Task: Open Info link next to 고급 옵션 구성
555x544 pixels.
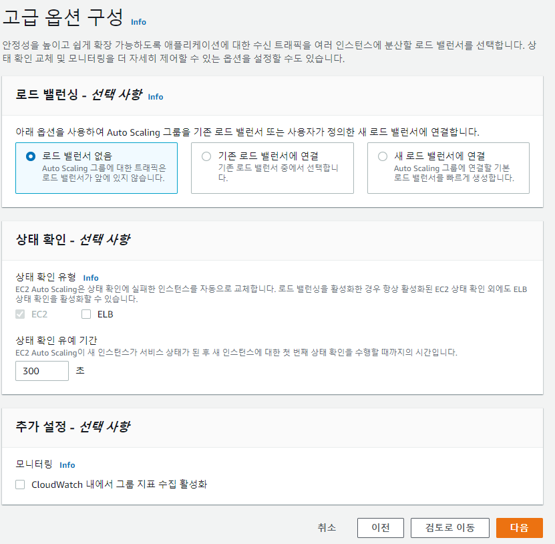Action: (138, 22)
